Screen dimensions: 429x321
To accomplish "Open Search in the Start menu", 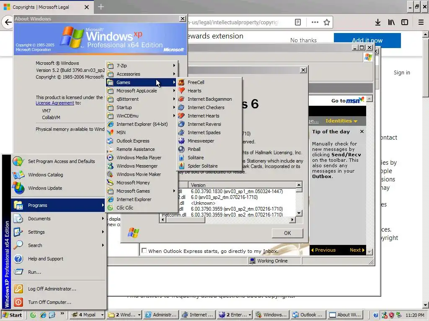I will (58, 245).
